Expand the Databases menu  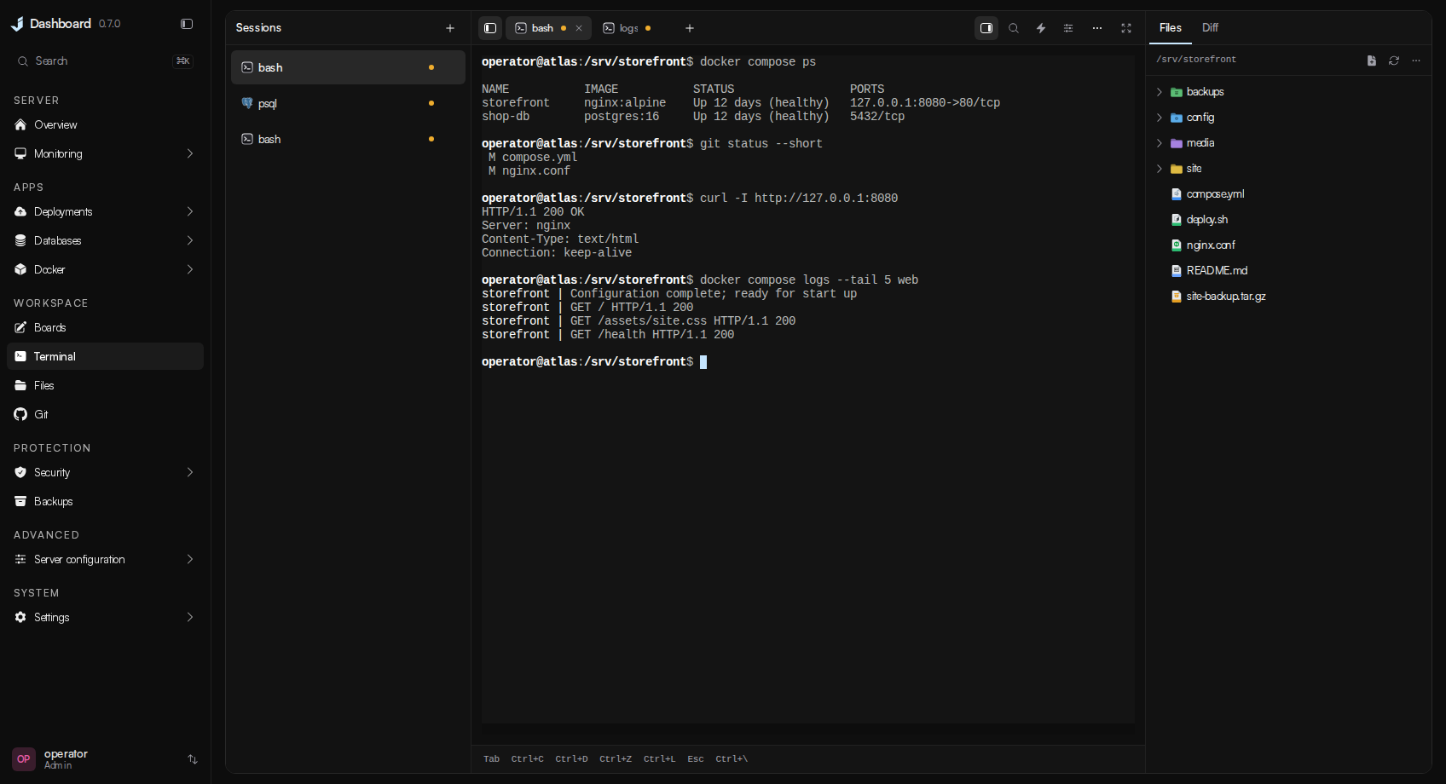[x=105, y=241]
